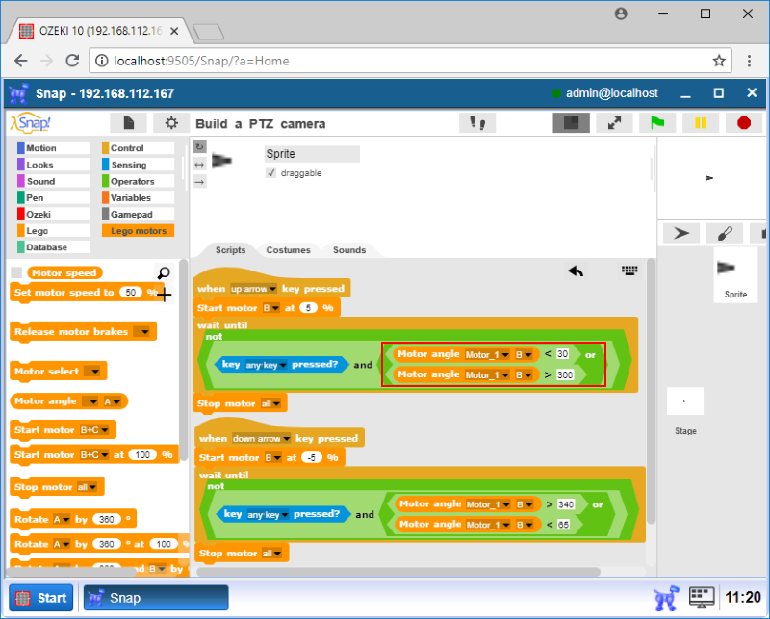The height and width of the screenshot is (619, 770).
Task: Open the robot icon in system tray
Action: 666,598
